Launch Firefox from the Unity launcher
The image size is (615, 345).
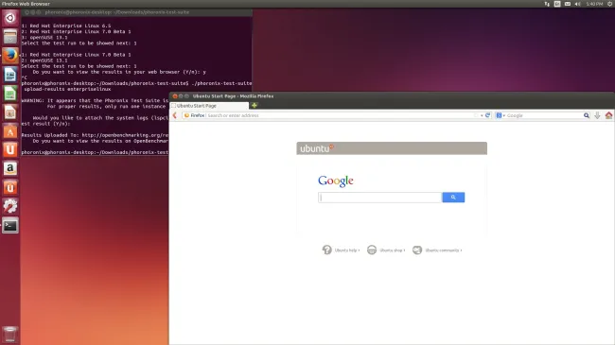click(10, 56)
